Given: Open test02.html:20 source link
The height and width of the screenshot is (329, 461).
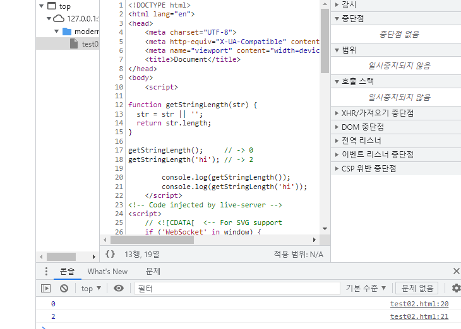Looking at the screenshot, I should pos(419,304).
